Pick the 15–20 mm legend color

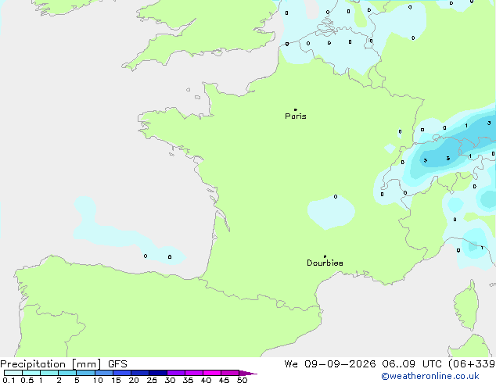click(x=122, y=373)
